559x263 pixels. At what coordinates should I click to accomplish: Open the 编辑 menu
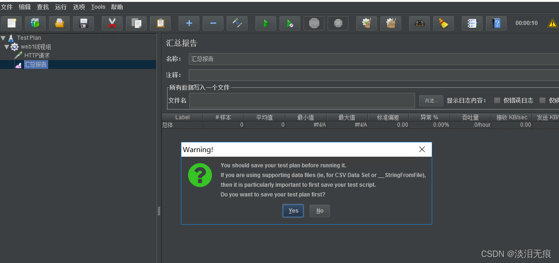tap(25, 7)
